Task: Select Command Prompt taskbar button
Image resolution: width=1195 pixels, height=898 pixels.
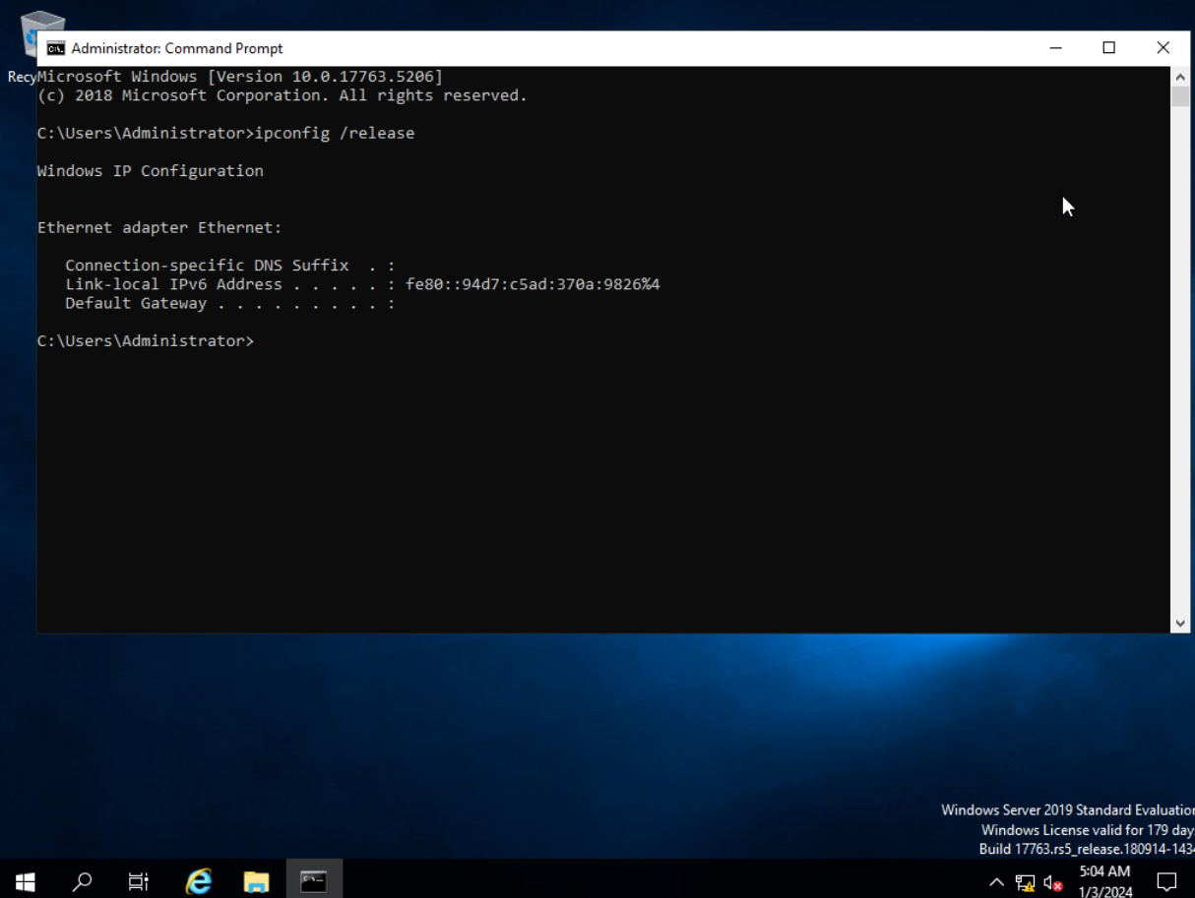Action: 314,880
